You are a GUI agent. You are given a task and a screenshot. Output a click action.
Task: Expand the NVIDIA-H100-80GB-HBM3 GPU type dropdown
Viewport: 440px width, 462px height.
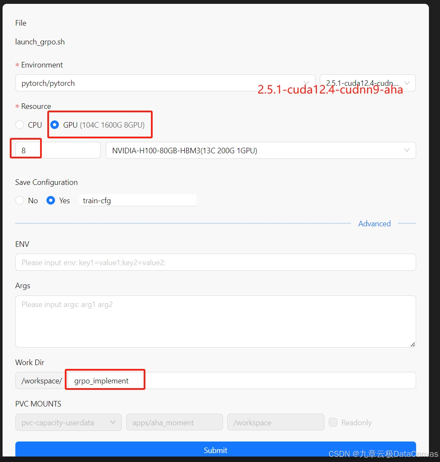[x=261, y=150]
